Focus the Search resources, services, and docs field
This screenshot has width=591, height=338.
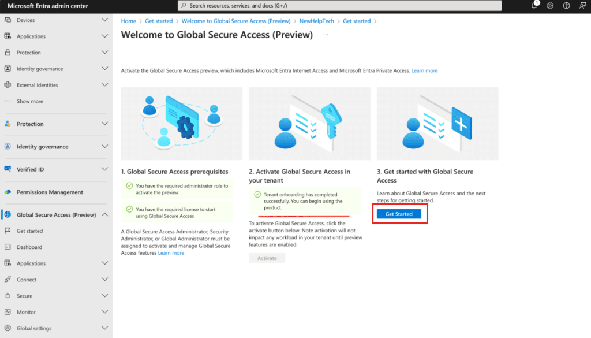tap(339, 6)
